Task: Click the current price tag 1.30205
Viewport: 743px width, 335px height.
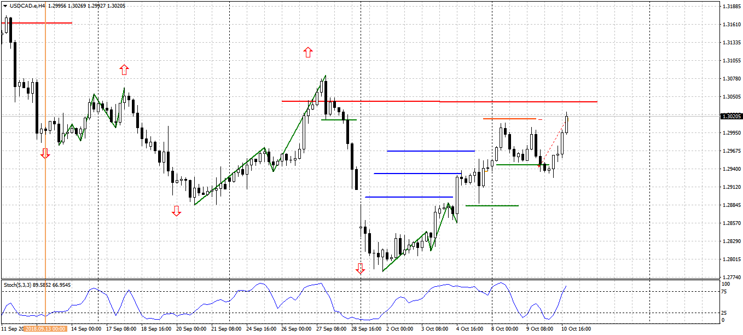Action: coord(732,116)
